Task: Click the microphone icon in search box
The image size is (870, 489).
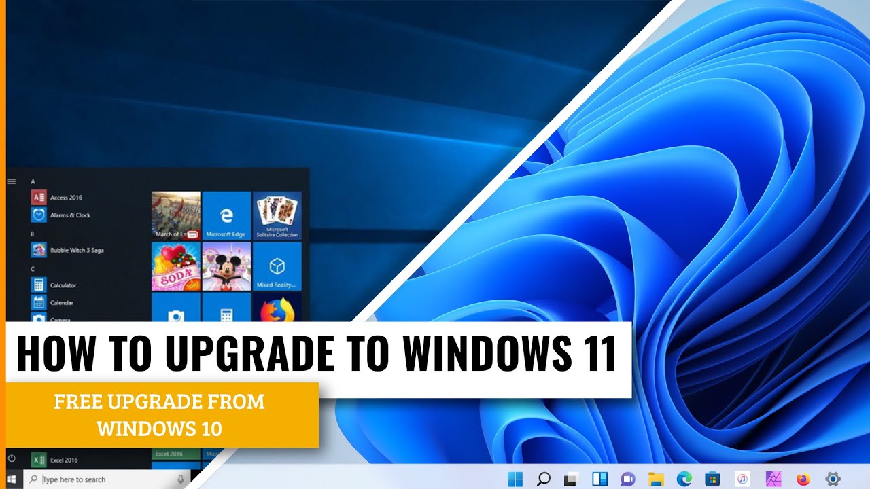Action: [181, 479]
